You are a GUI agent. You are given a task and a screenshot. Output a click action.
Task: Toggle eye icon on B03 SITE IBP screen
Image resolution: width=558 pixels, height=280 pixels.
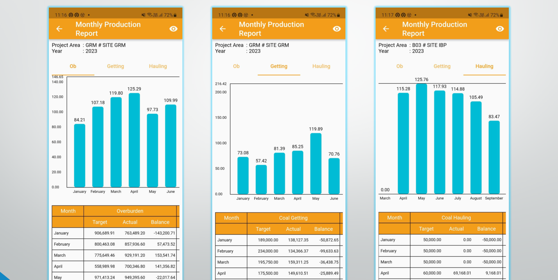(500, 29)
